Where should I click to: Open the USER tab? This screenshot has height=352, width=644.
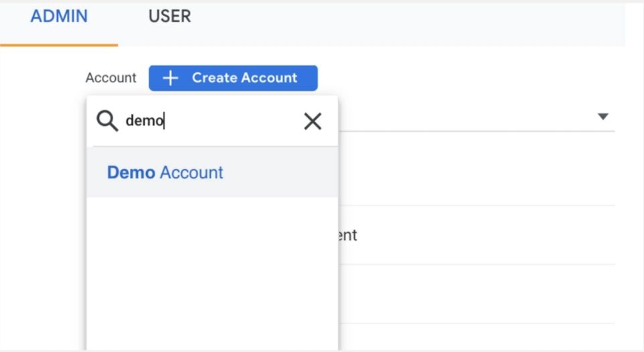click(x=169, y=17)
